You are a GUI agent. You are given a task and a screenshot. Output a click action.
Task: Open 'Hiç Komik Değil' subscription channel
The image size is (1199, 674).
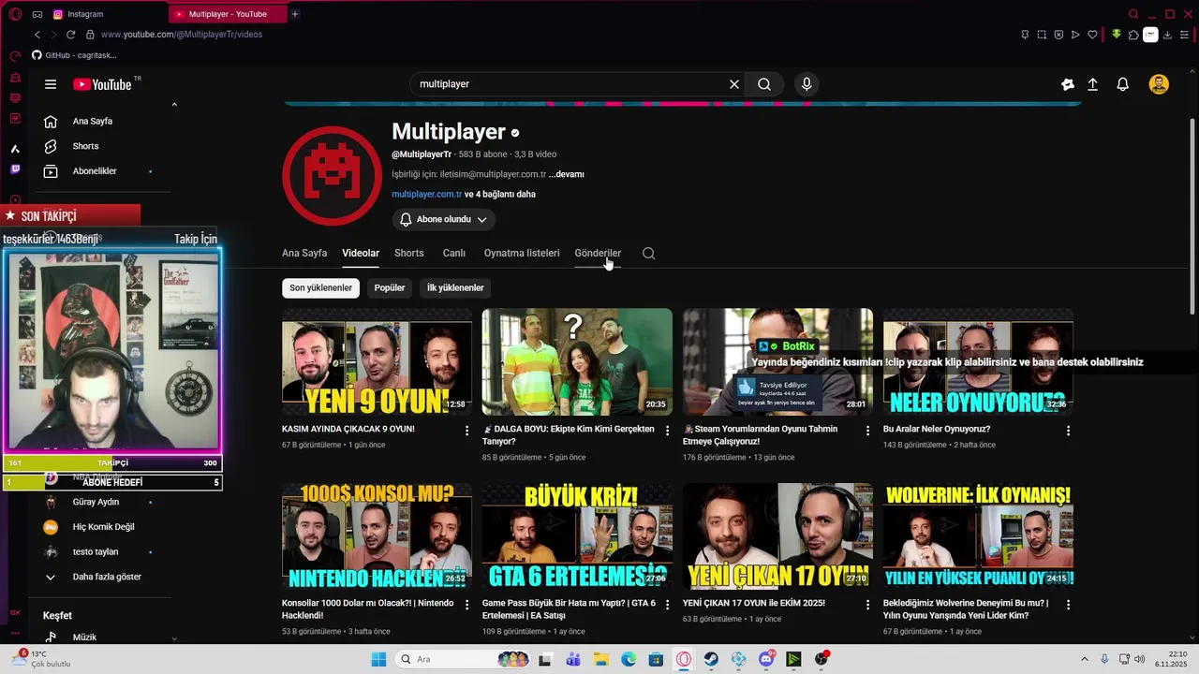click(x=103, y=527)
